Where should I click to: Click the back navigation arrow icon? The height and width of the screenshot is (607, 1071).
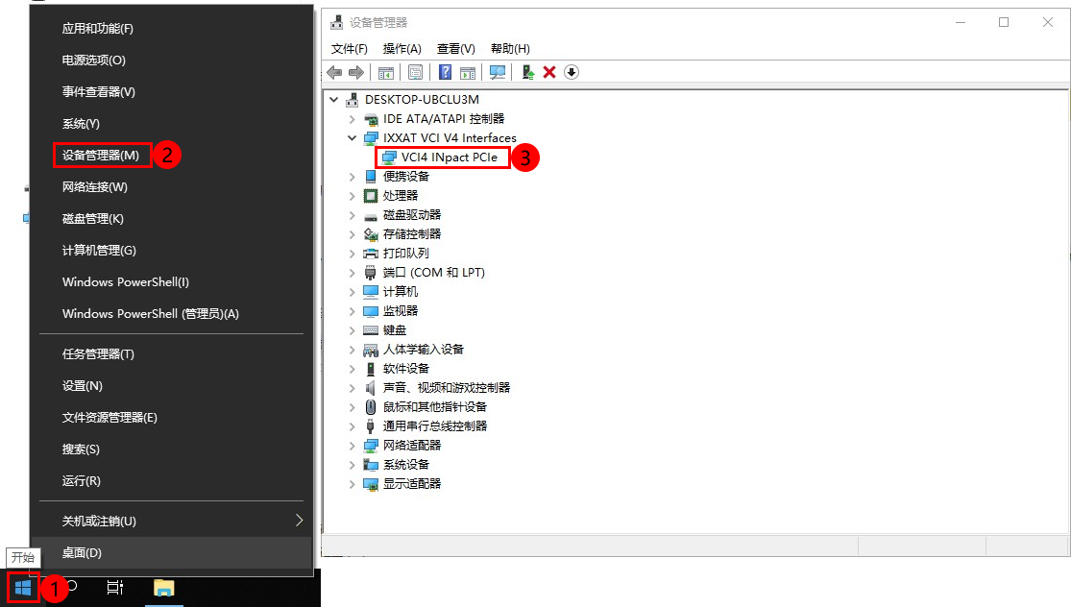tap(334, 72)
